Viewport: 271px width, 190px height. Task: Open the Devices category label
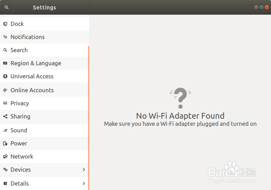point(21,170)
